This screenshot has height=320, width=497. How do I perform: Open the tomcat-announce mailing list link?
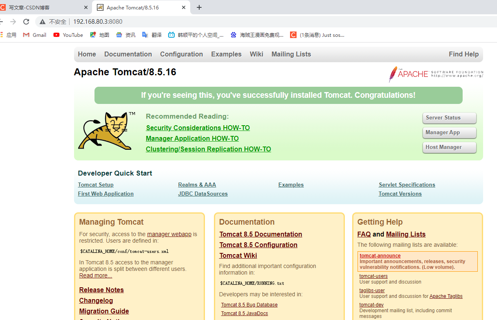tap(380, 256)
